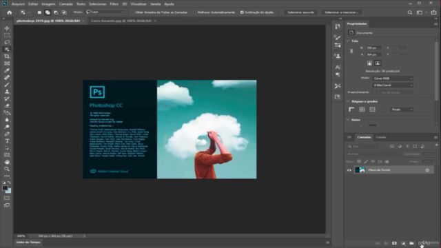Collapse the Tela section
441x248 pixels.
348,41
